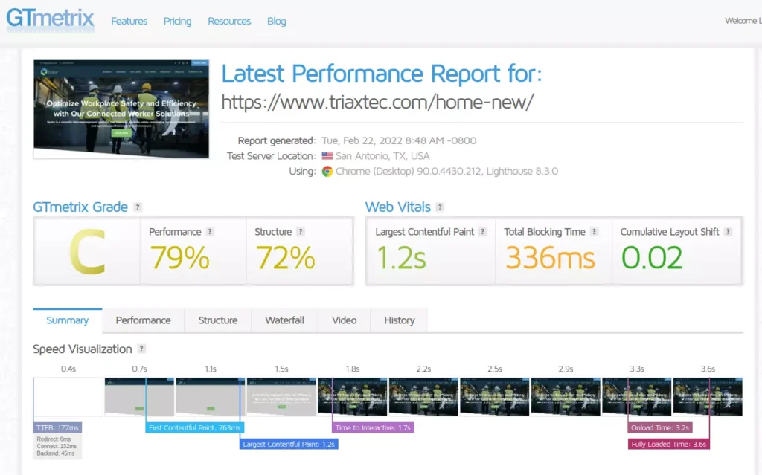Click the C grade letter
Viewport: 762px width, 475px height.
(88, 251)
